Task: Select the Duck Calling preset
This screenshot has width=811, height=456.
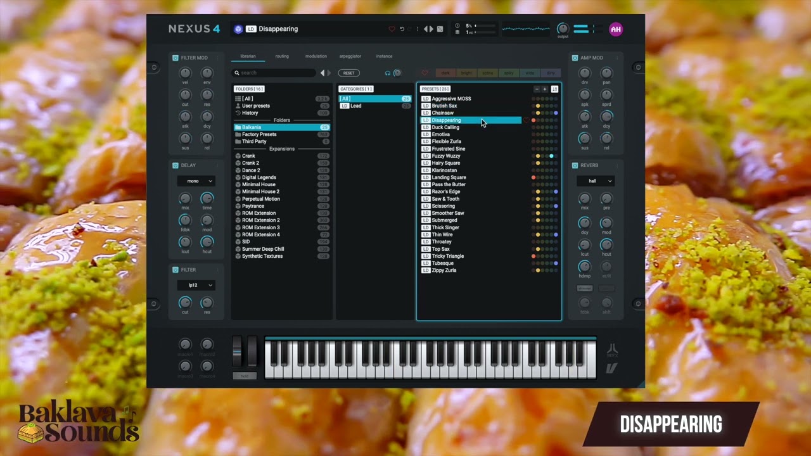Action: (x=471, y=127)
